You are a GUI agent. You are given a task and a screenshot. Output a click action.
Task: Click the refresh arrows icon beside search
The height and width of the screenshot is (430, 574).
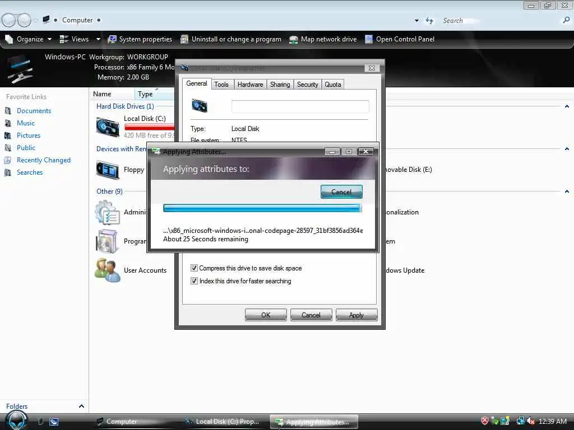coord(429,21)
